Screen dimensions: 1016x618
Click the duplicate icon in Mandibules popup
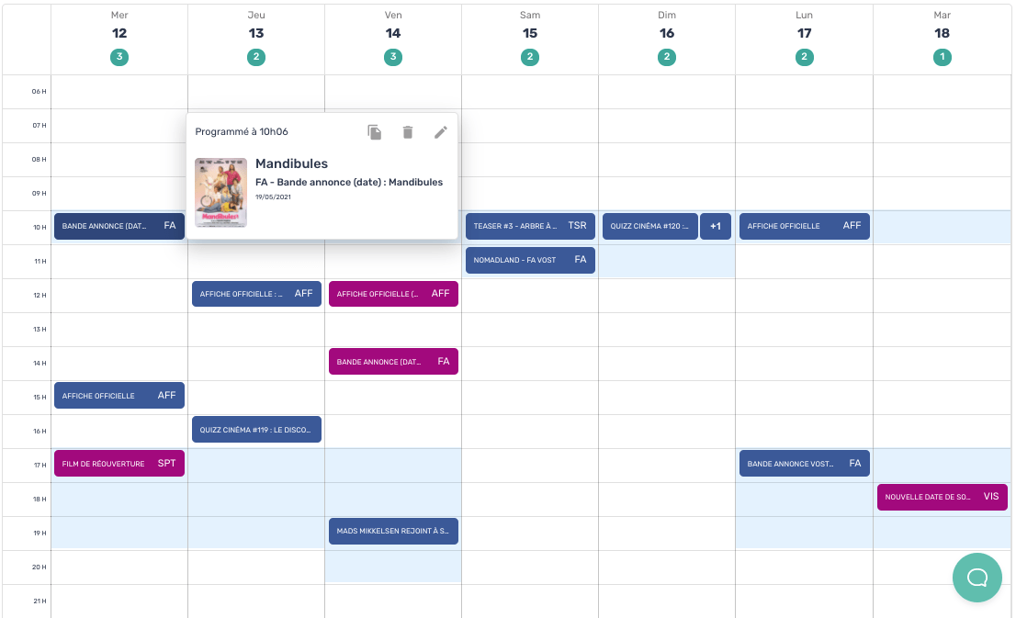coord(375,132)
